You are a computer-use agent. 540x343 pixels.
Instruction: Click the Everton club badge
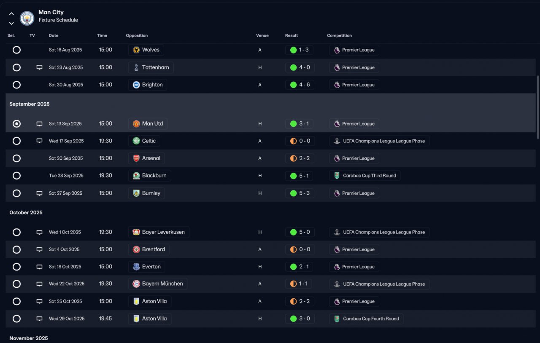pyautogui.click(x=136, y=267)
